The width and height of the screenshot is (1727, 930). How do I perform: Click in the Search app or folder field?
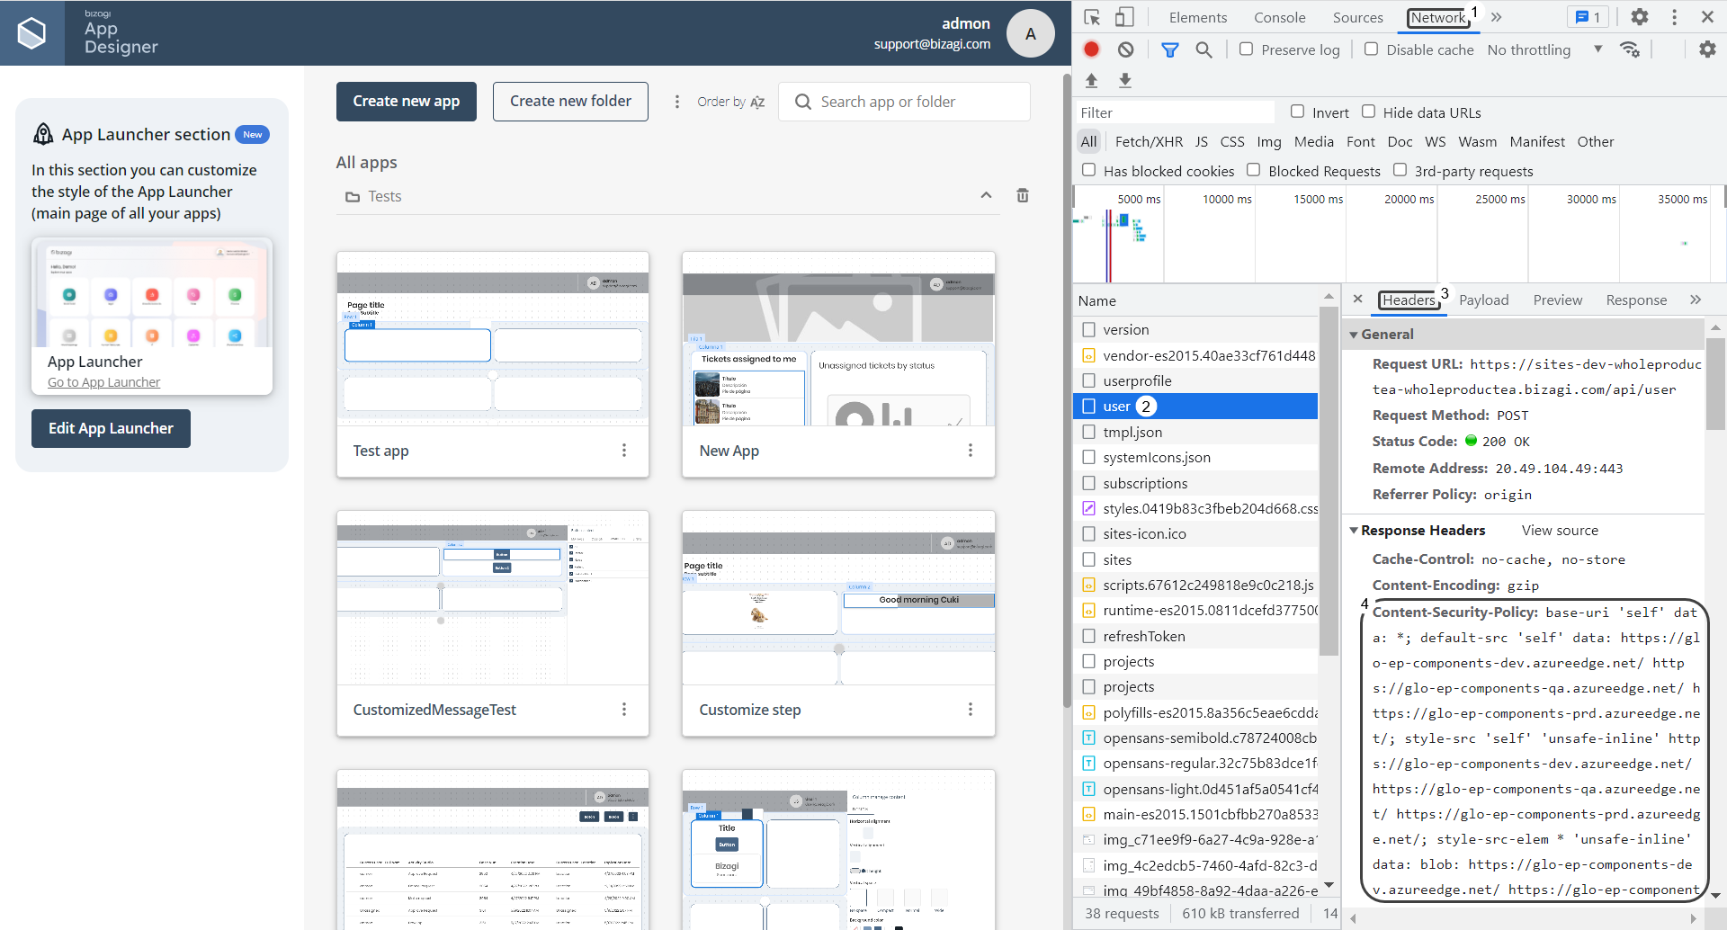click(904, 102)
